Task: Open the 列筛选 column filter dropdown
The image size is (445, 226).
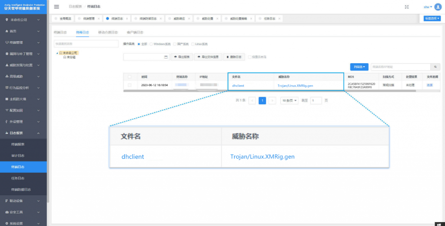Action: pyautogui.click(x=359, y=67)
